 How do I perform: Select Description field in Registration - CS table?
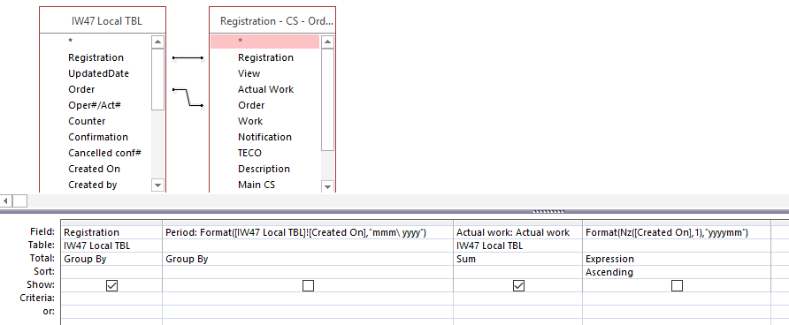click(264, 169)
